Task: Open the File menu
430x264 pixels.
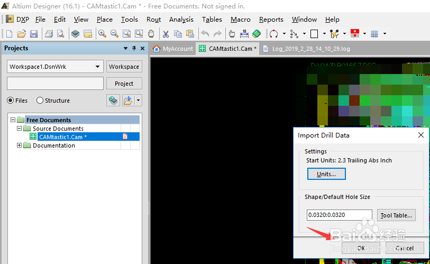Action: click(x=40, y=20)
